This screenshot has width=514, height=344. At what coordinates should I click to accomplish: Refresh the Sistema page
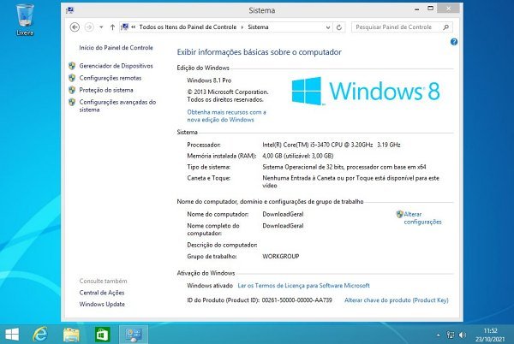pos(339,27)
